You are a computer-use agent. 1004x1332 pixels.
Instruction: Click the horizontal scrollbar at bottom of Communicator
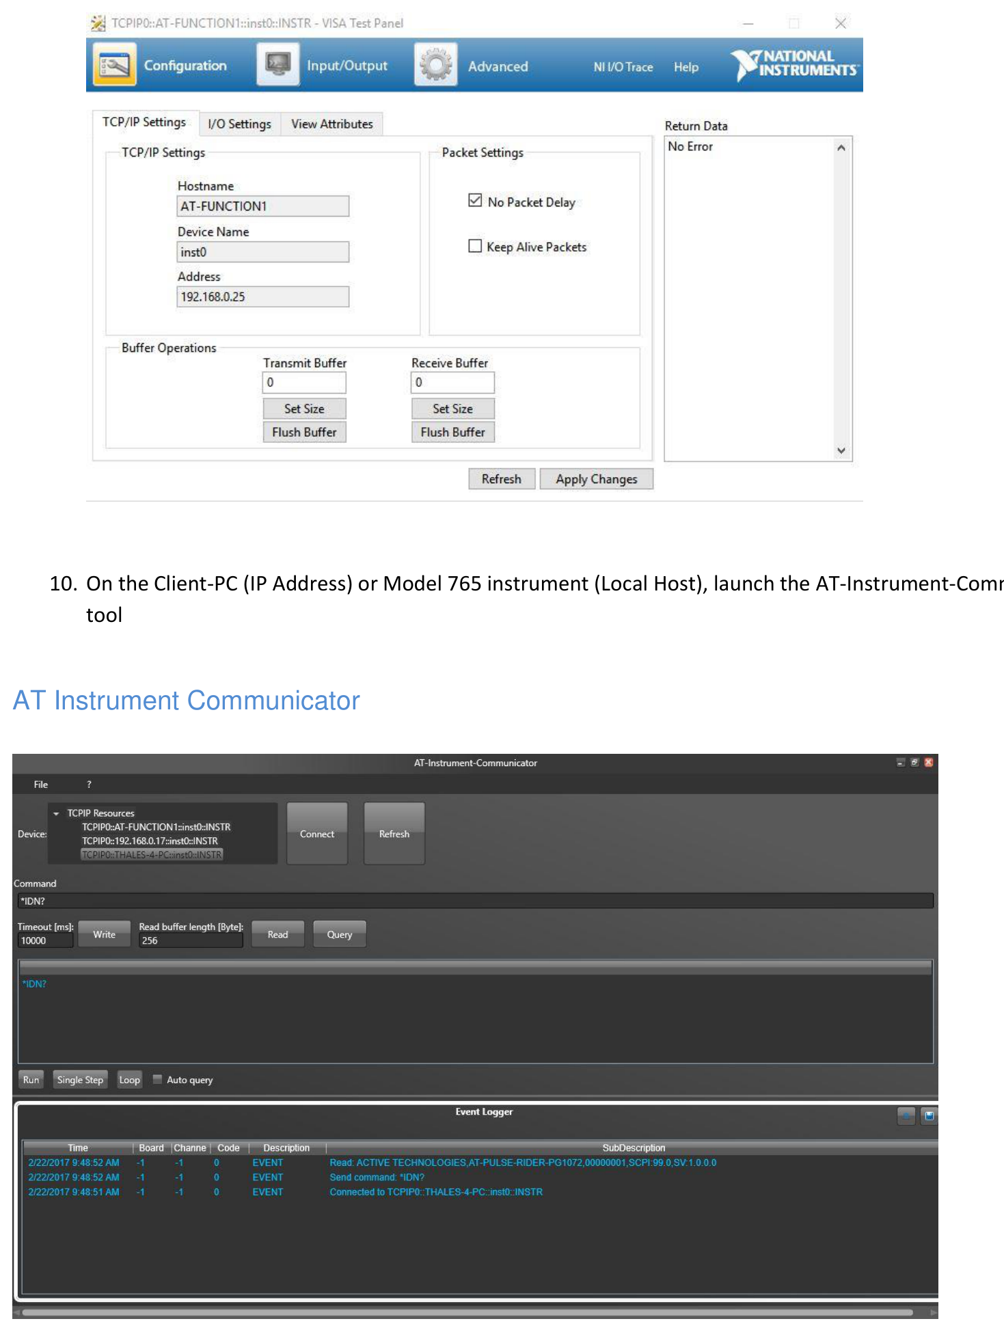click(x=468, y=1312)
